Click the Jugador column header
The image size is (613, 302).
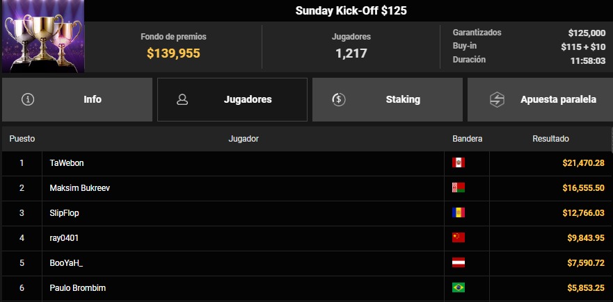pos(244,139)
